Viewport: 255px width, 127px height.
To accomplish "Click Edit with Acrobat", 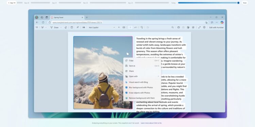I will click(x=216, y=27).
